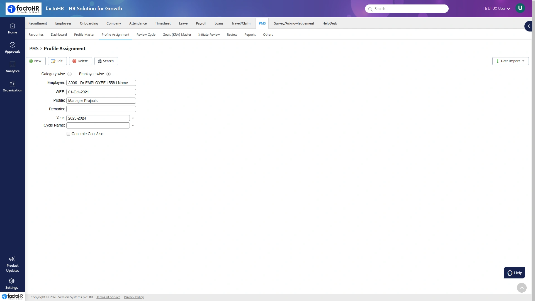Open the Review Cycle sub-tab
The height and width of the screenshot is (301, 535).
(146, 35)
